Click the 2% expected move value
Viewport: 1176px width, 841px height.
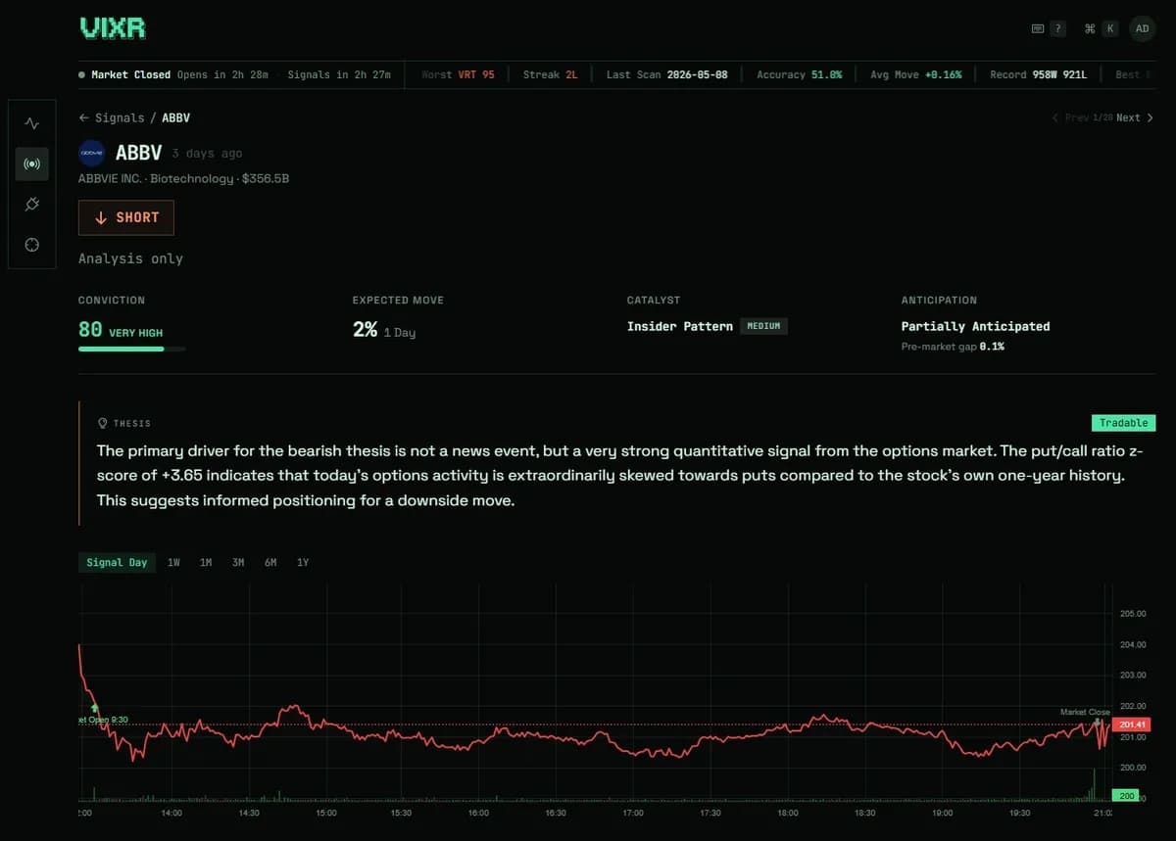pos(365,330)
